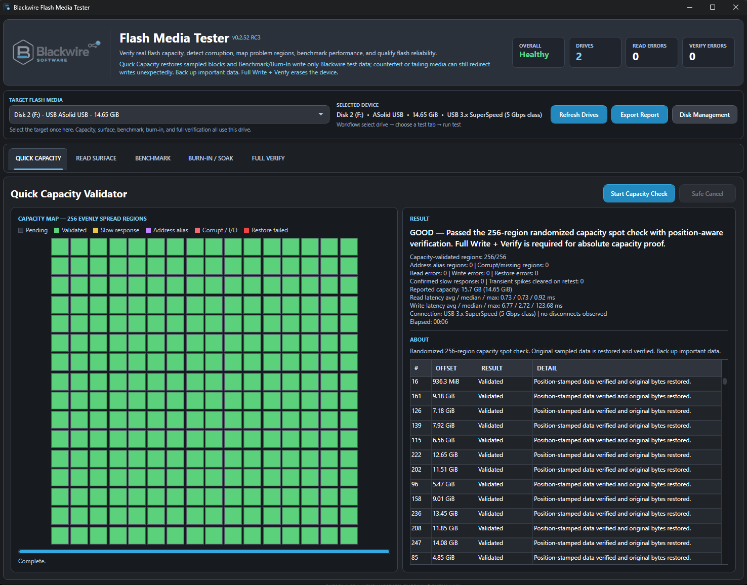Click the capacity check progress bar
This screenshot has width=747, height=585.
204,552
